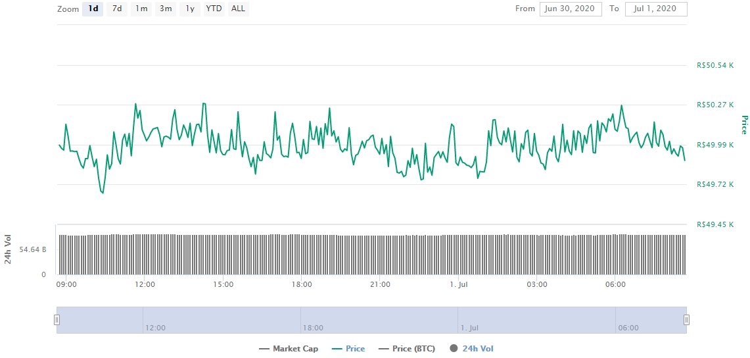Toggle the Price (BTC) series in legend
This screenshot has height=358, width=750.
pyautogui.click(x=407, y=349)
